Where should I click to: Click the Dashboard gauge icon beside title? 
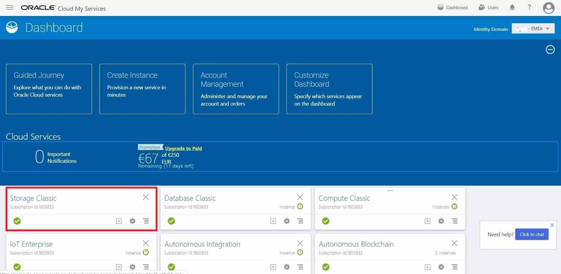pos(12,27)
